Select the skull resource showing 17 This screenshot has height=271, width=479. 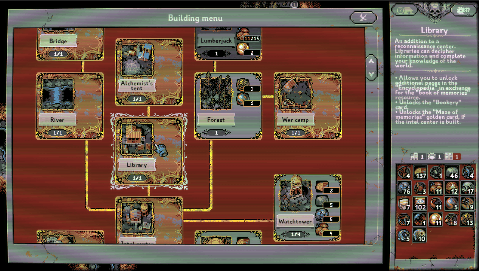click(x=468, y=188)
